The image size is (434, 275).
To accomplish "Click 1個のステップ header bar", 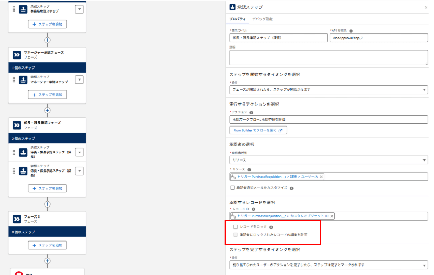I will click(x=47, y=67).
